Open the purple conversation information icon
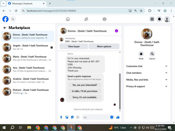 [117, 31]
